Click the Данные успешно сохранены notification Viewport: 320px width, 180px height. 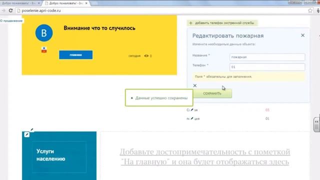point(159,98)
